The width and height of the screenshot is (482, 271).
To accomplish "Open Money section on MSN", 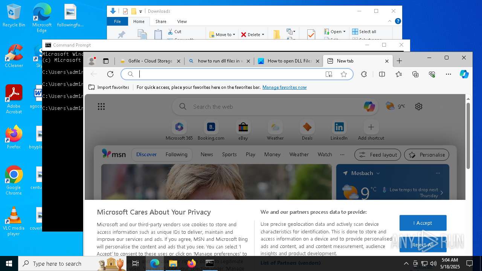I will [272, 154].
